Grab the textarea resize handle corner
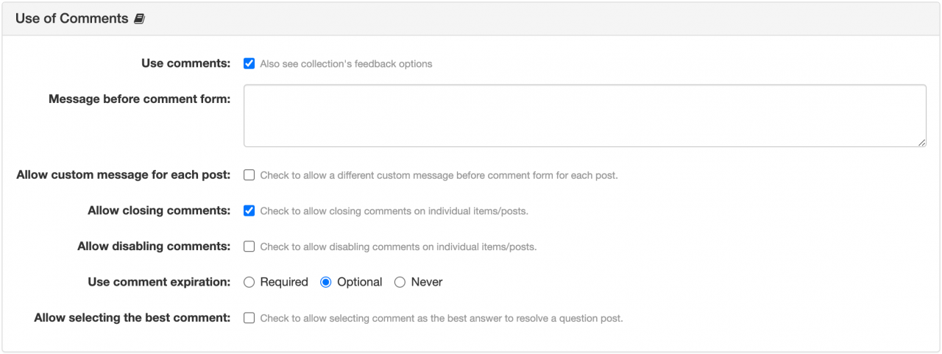This screenshot has height=354, width=942. (922, 143)
